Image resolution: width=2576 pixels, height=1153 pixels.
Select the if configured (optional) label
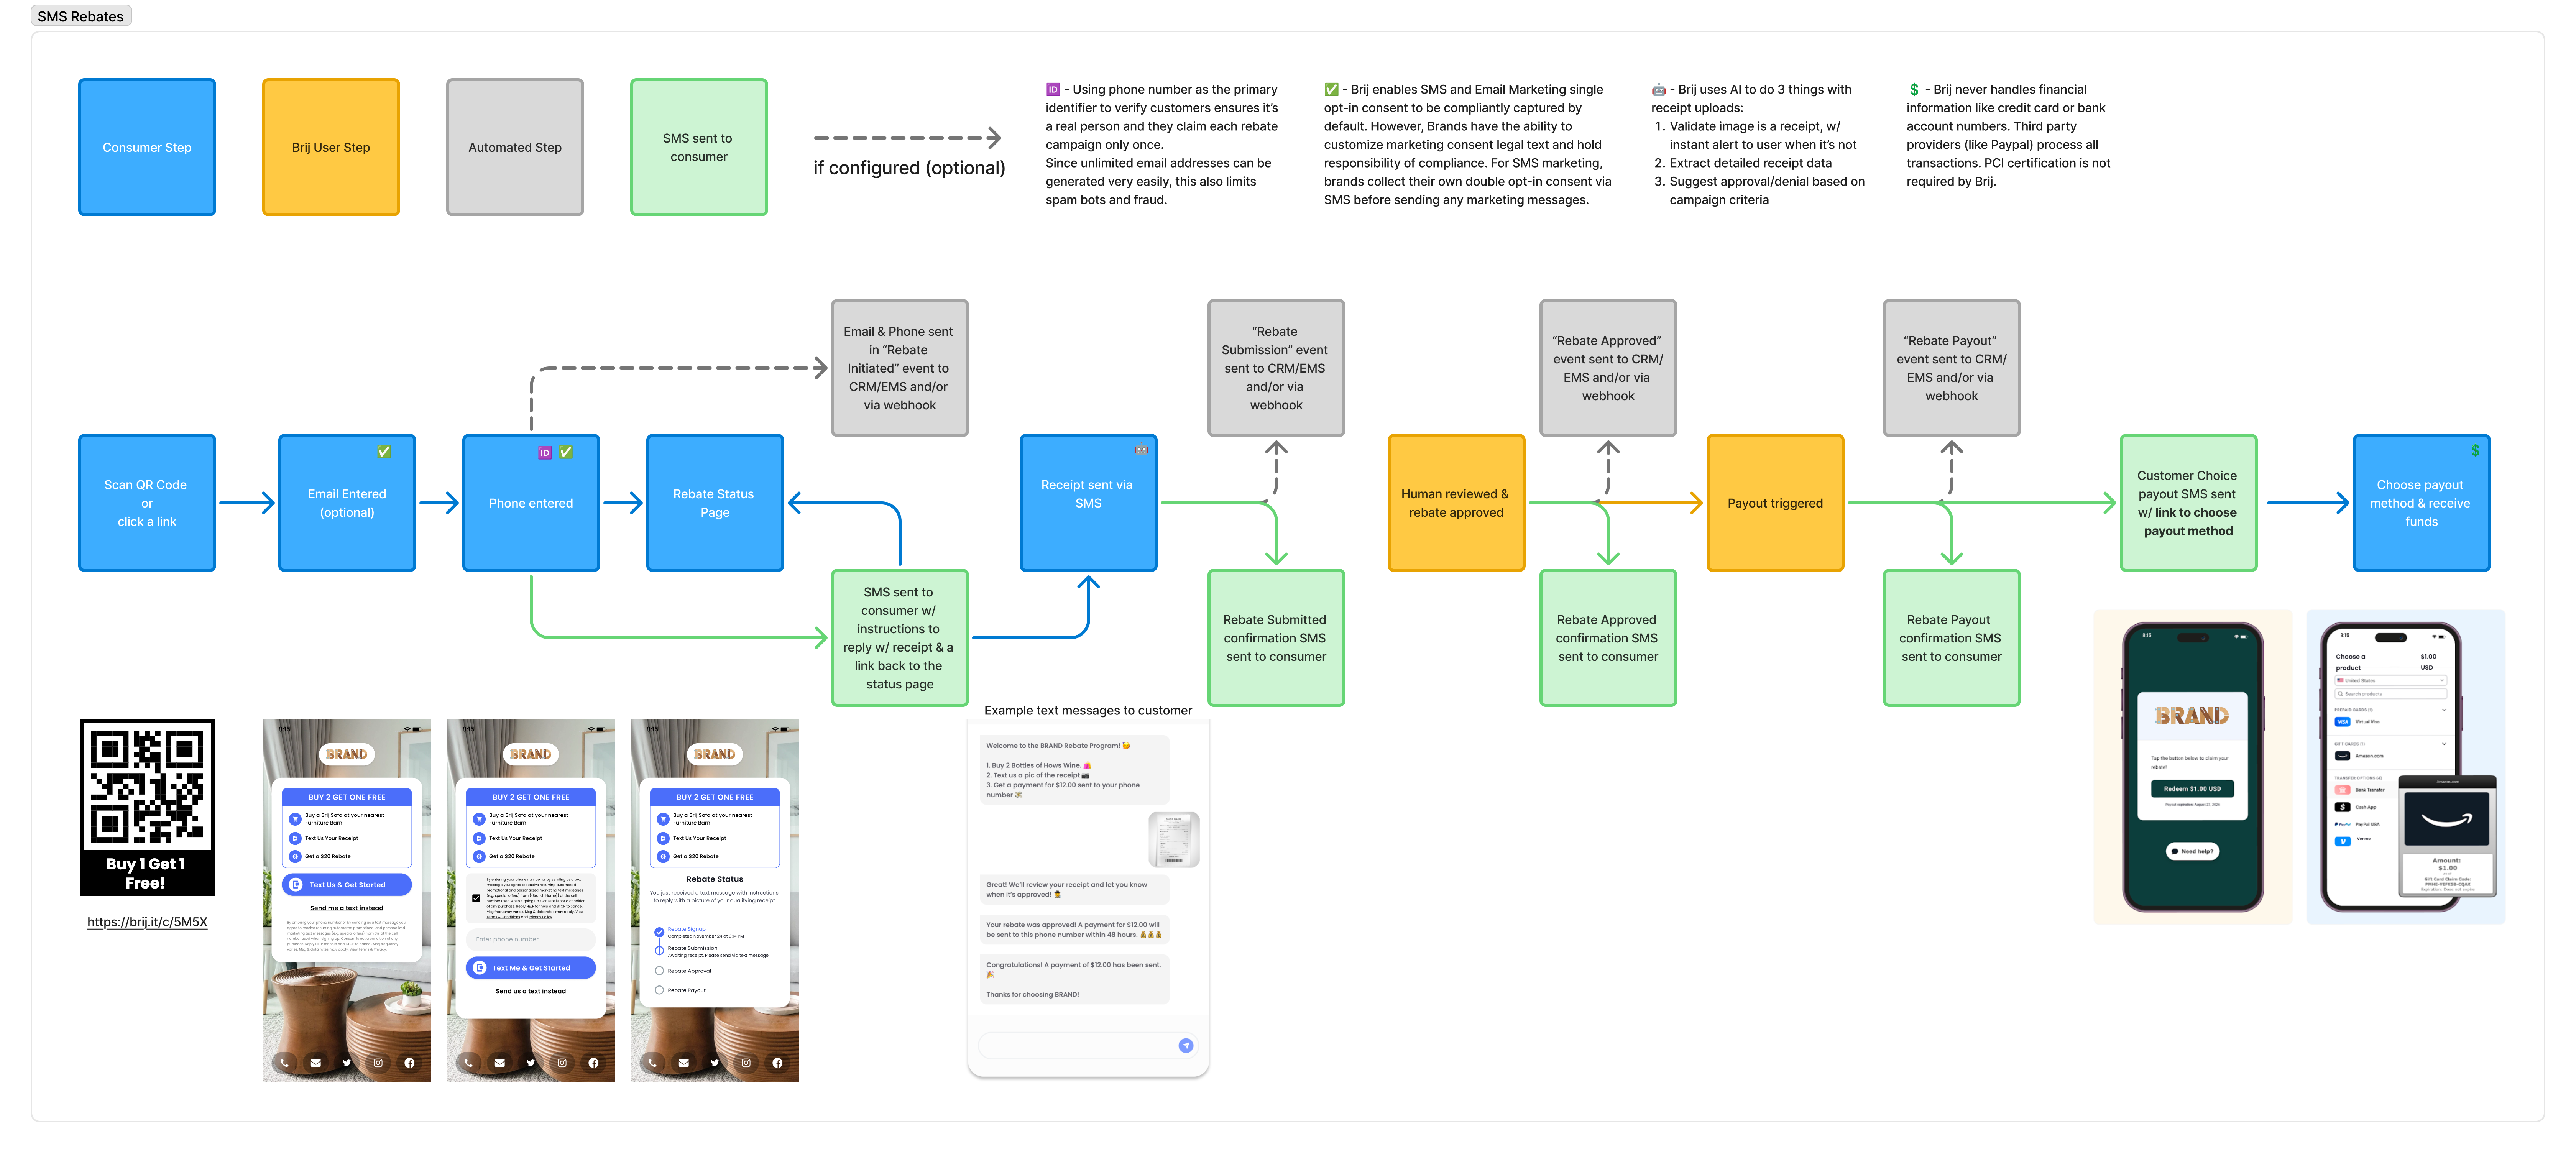tap(909, 168)
